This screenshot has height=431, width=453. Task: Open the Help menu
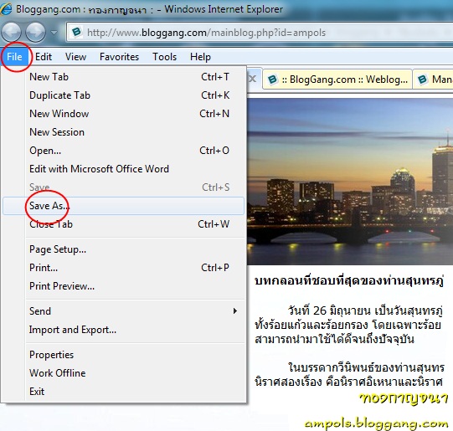200,57
